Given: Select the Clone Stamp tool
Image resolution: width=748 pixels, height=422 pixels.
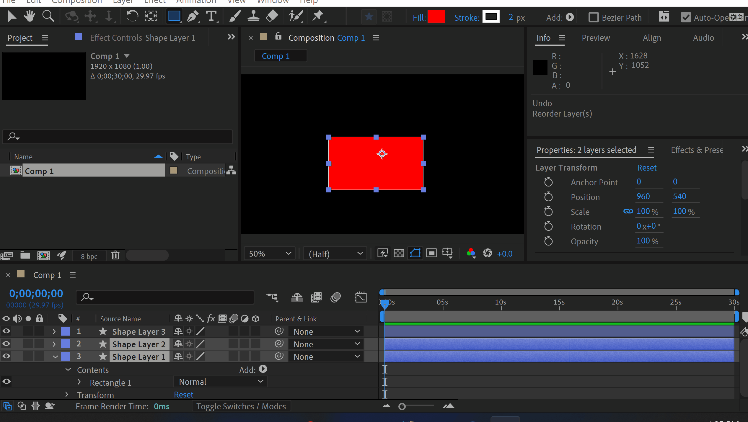Looking at the screenshot, I should (253, 16).
